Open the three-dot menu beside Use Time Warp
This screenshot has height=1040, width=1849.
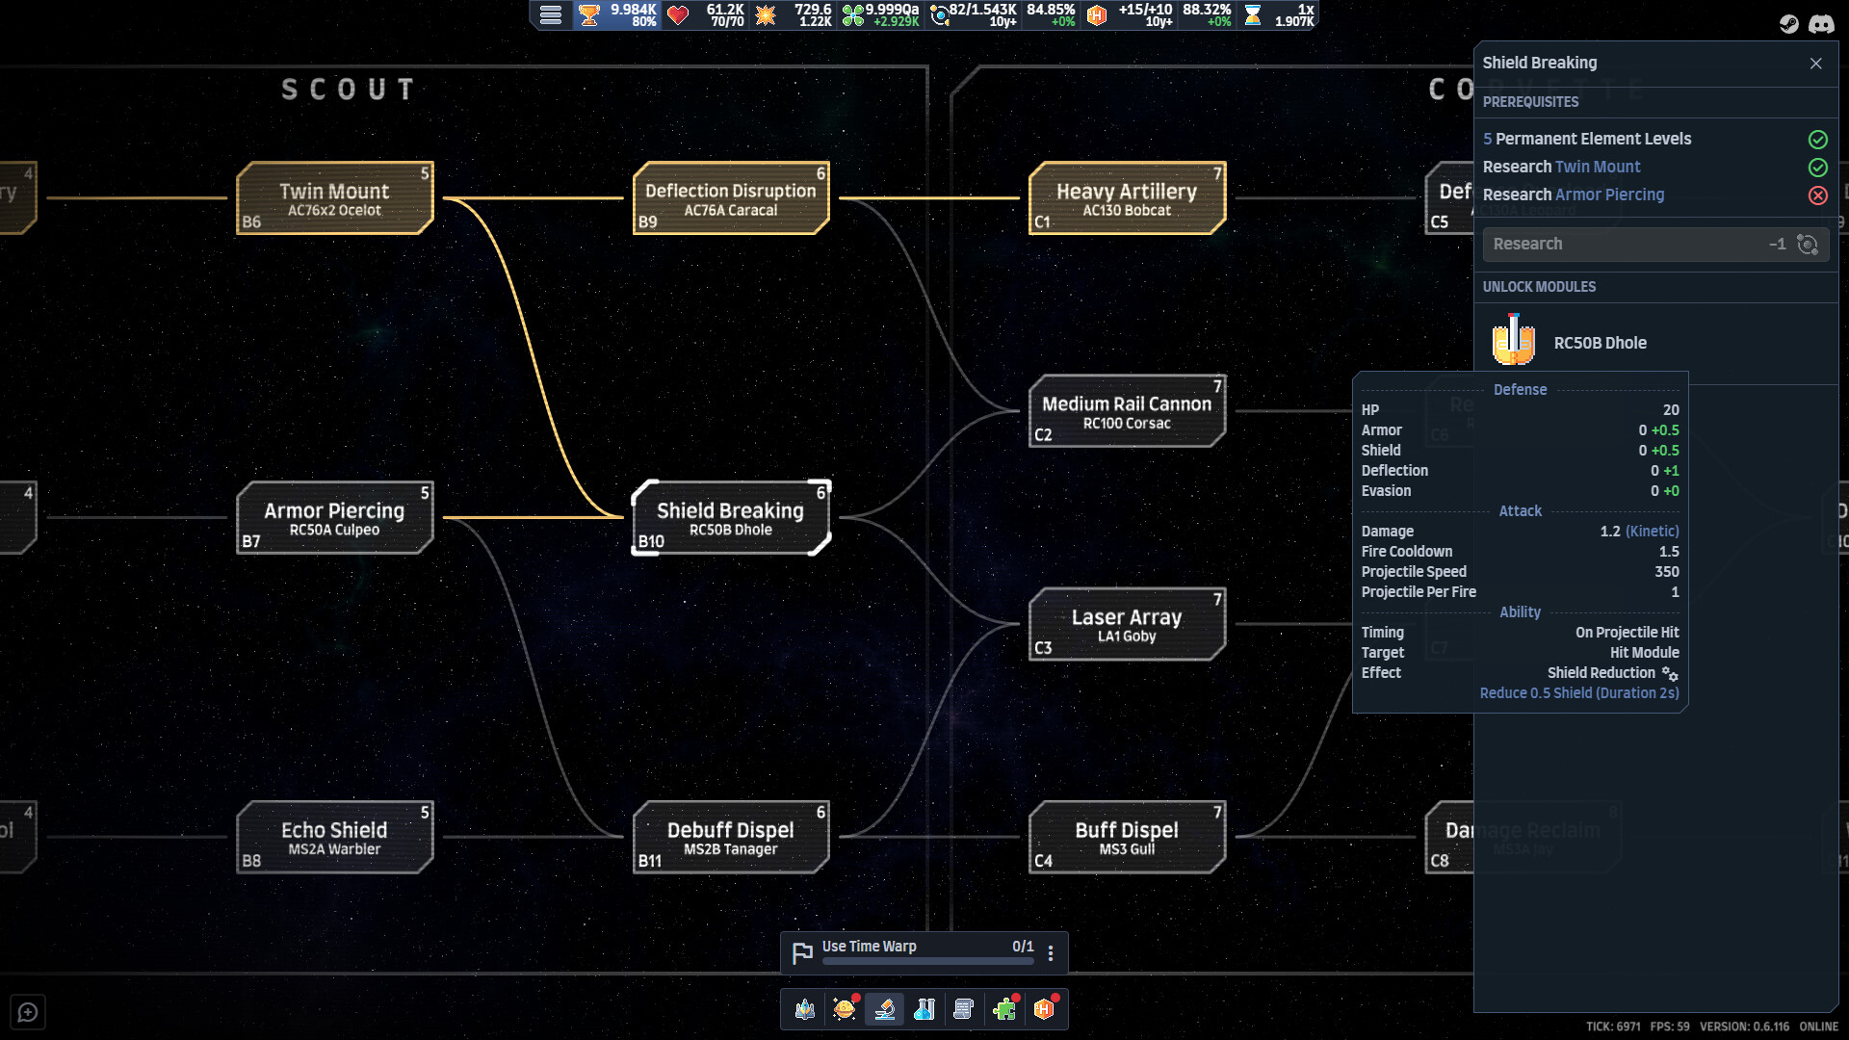(1052, 951)
